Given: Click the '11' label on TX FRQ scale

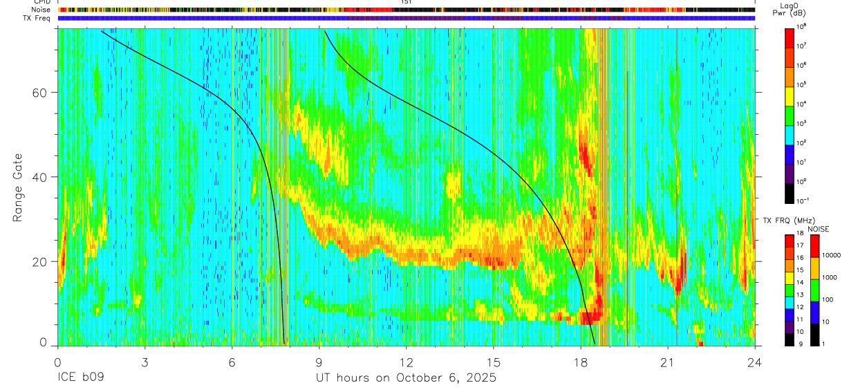Looking at the screenshot, I should (x=801, y=319).
